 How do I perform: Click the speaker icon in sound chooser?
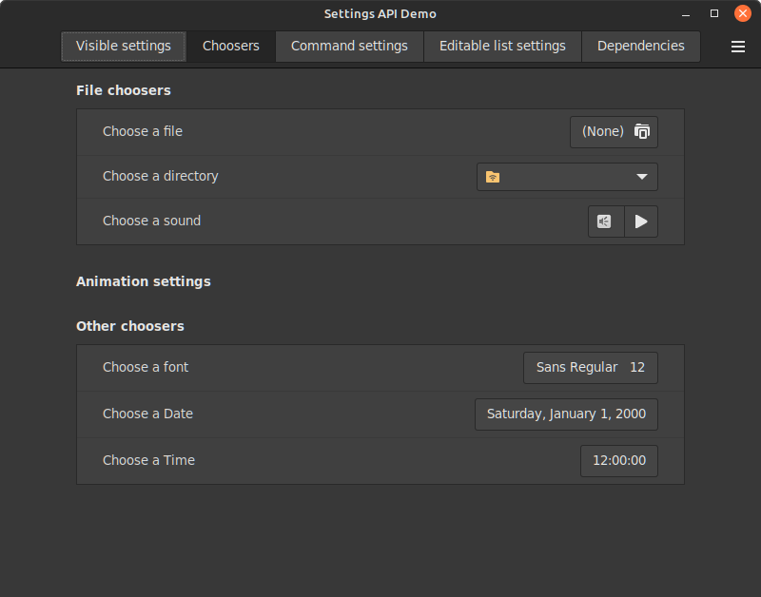pos(606,221)
